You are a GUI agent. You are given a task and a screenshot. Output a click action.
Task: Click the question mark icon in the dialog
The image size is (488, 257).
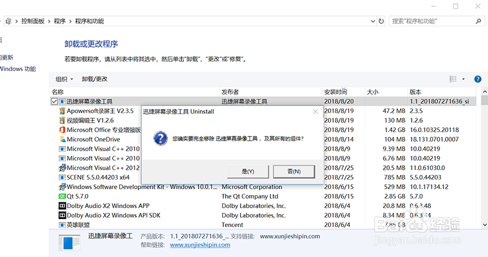coord(161,138)
